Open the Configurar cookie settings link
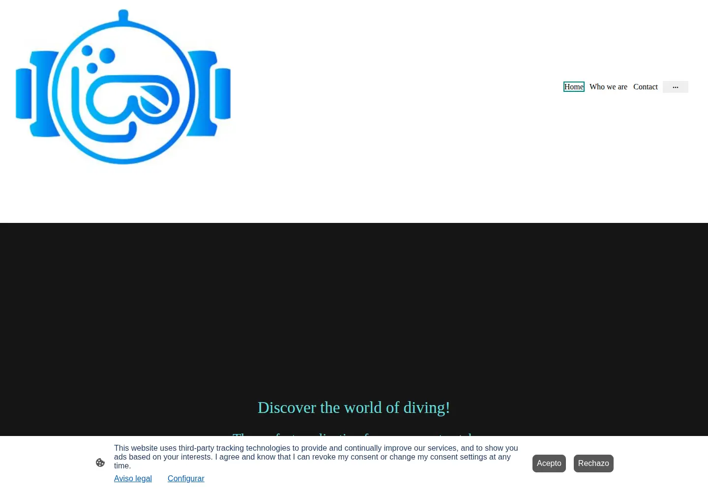Viewport: 708px width, 491px height. [186, 479]
